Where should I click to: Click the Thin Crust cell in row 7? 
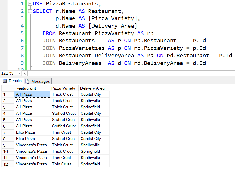64,133
